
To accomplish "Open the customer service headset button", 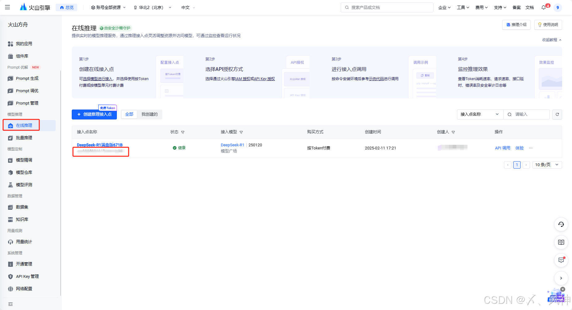I will click(x=561, y=224).
